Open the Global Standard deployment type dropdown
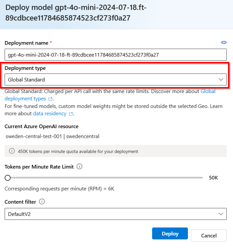 coord(116,79)
